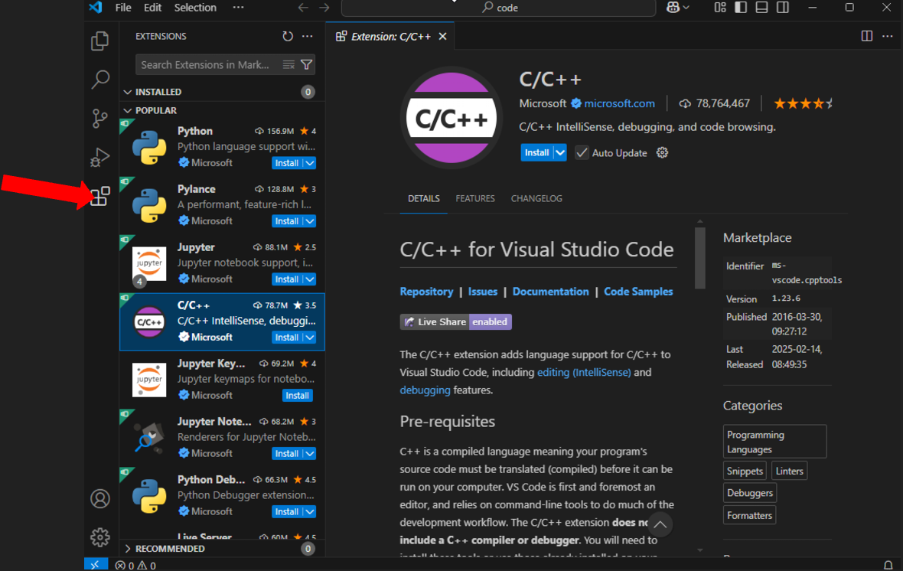Open the Search view in activity bar
Image resolution: width=903 pixels, height=571 pixels.
[x=99, y=80]
